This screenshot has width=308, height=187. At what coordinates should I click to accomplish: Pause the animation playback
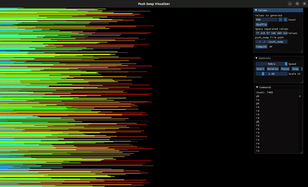coord(285,69)
